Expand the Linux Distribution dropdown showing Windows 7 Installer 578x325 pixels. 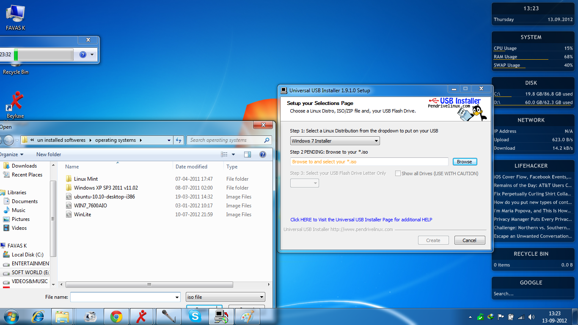335,141
